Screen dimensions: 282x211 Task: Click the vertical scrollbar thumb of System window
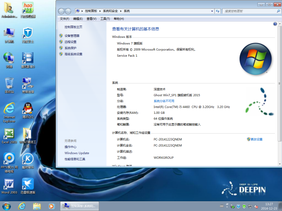(279, 83)
